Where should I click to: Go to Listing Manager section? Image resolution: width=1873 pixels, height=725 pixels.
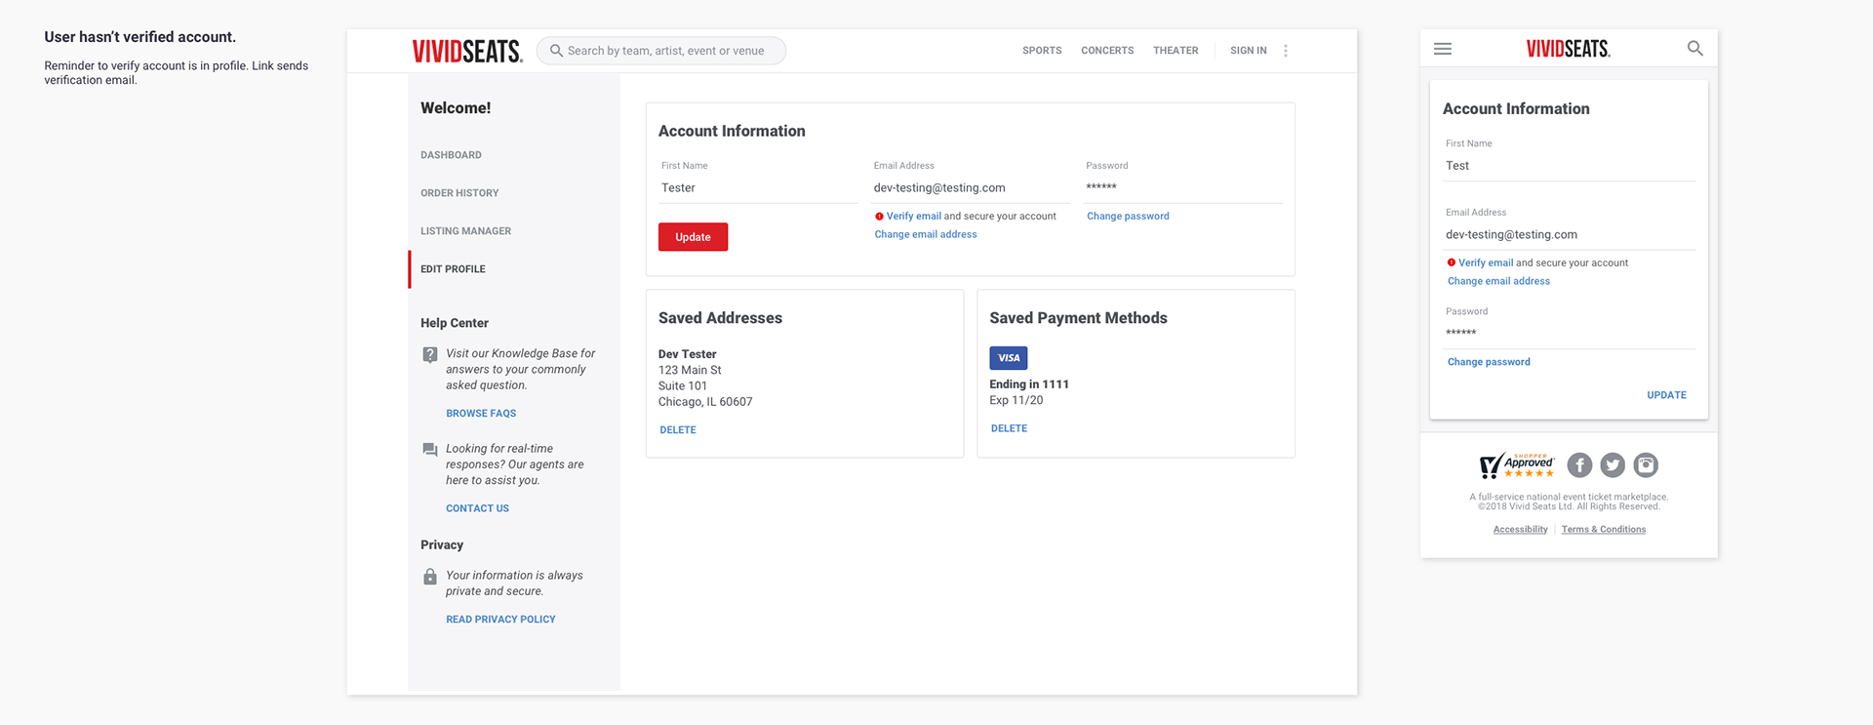[x=465, y=231]
